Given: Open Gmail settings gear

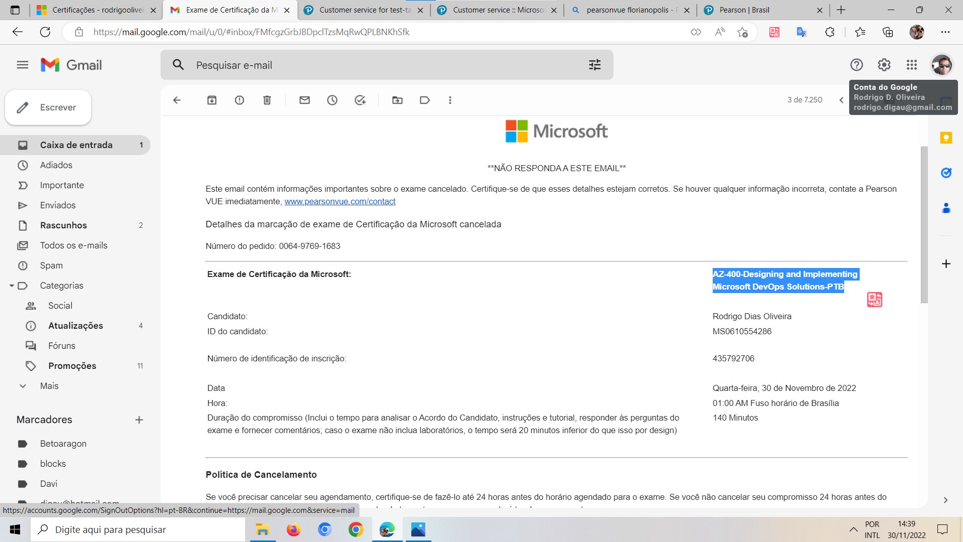Looking at the screenshot, I should click(884, 65).
